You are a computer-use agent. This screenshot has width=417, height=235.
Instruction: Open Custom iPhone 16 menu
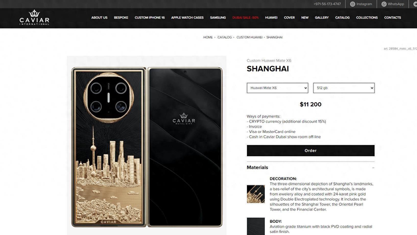[x=150, y=18]
